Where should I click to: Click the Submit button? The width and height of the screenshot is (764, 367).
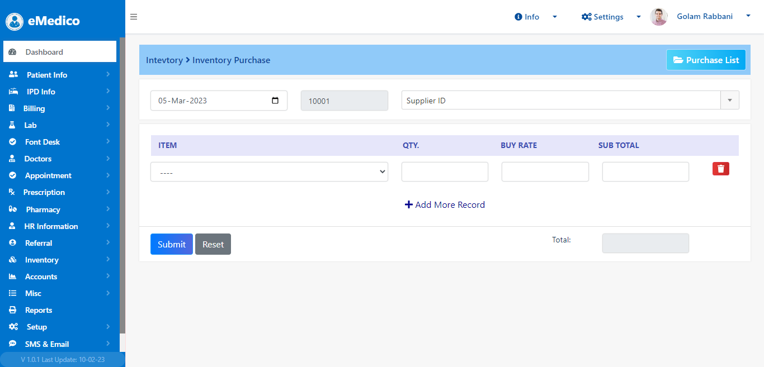point(172,244)
